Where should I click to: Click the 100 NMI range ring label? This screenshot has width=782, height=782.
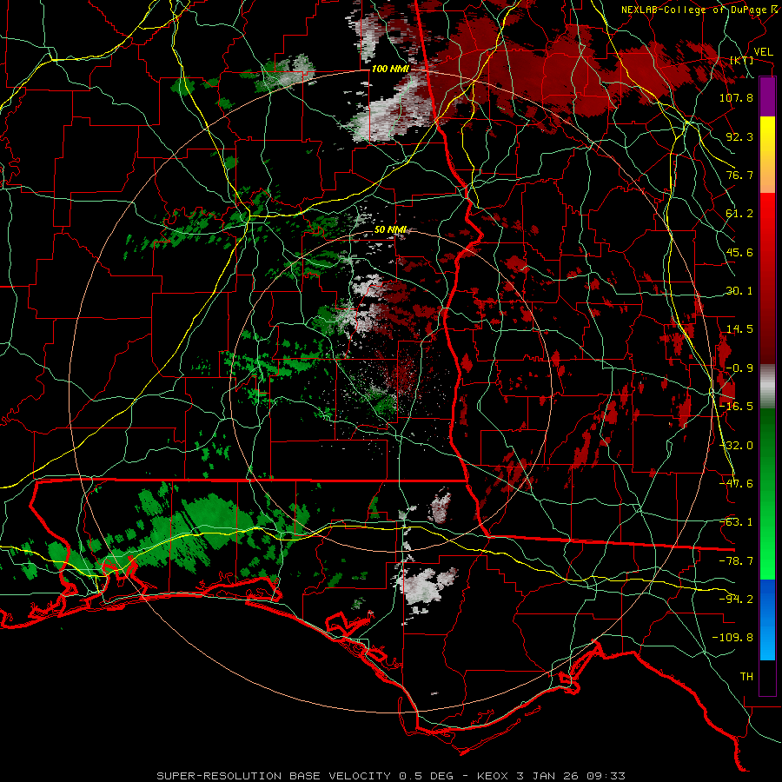(x=390, y=69)
